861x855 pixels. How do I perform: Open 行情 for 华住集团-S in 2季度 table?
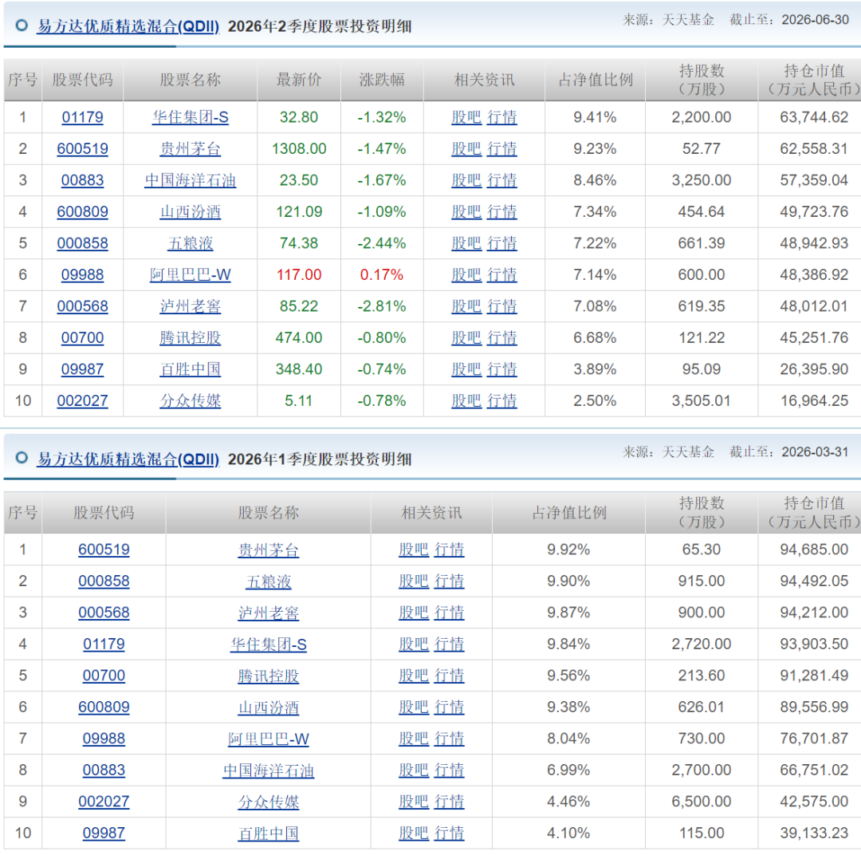click(502, 117)
